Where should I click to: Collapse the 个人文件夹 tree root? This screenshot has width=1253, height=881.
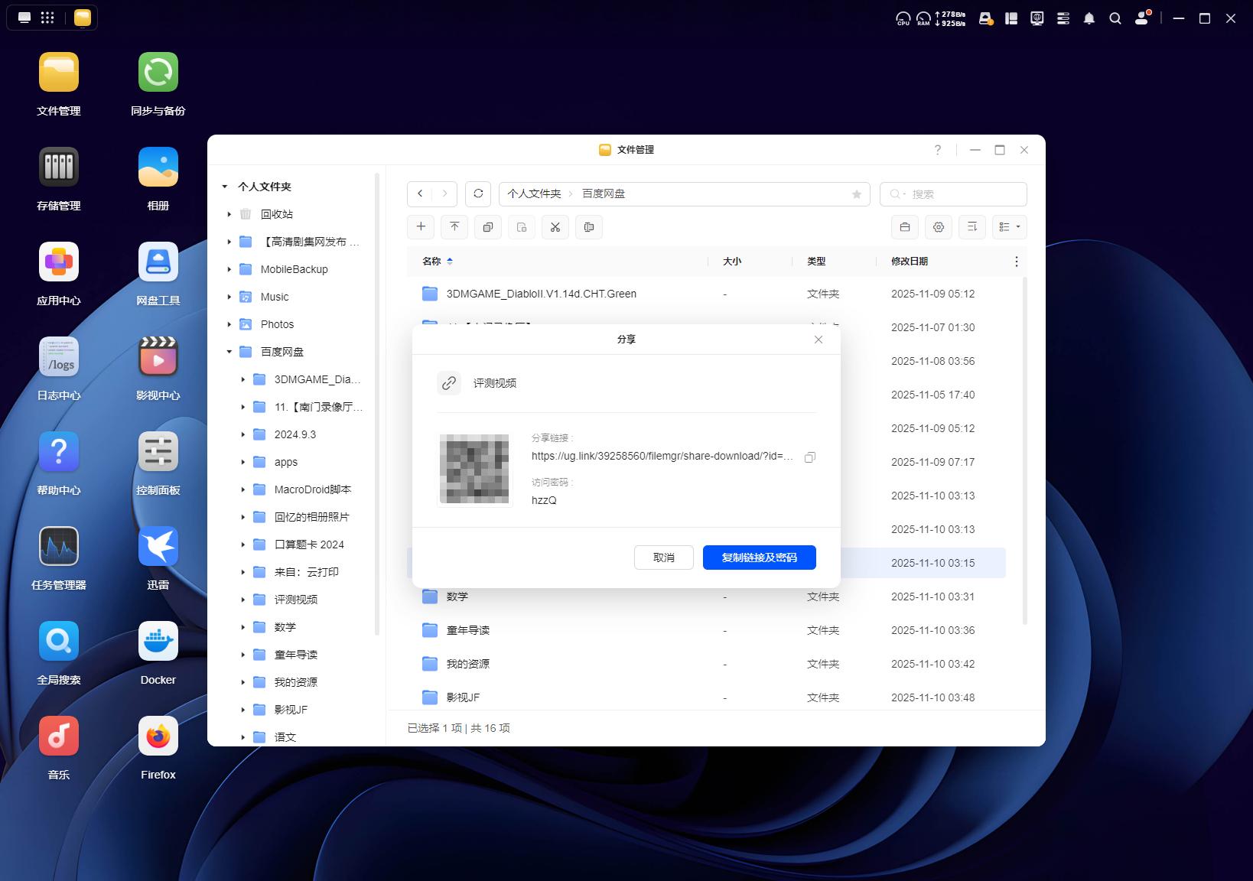coord(225,187)
